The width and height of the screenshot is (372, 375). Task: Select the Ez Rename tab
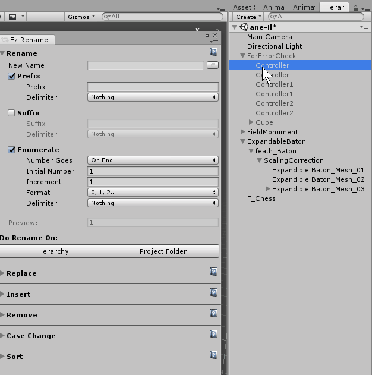[x=27, y=40]
